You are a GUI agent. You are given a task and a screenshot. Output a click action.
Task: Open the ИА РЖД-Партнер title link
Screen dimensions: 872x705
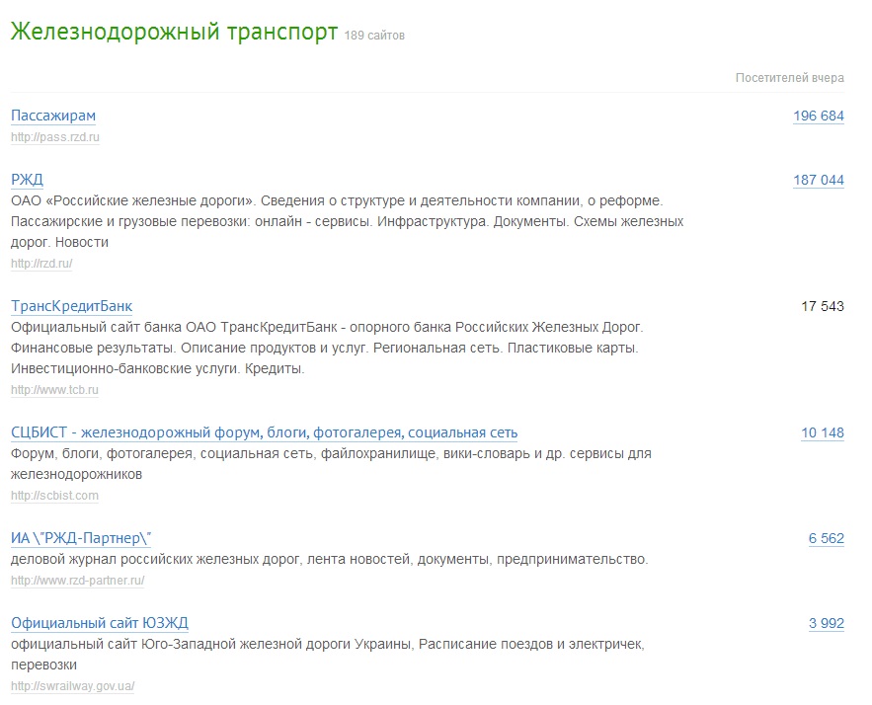click(81, 538)
